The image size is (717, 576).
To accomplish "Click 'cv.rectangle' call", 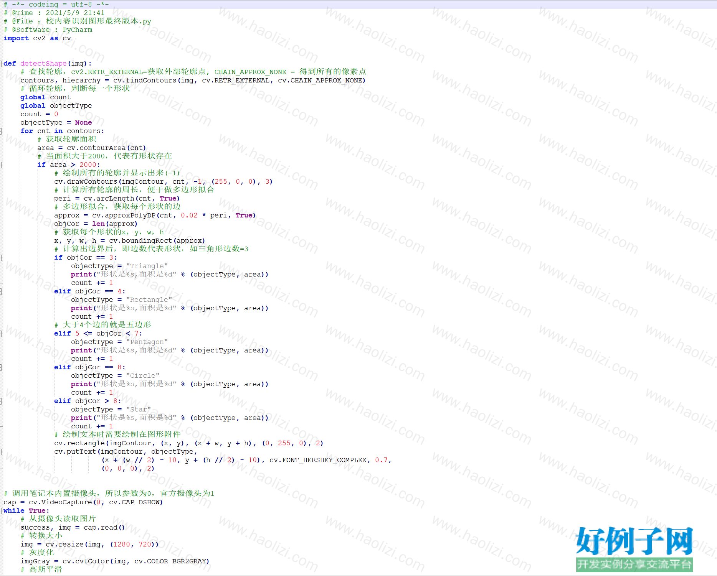I will [79, 443].
